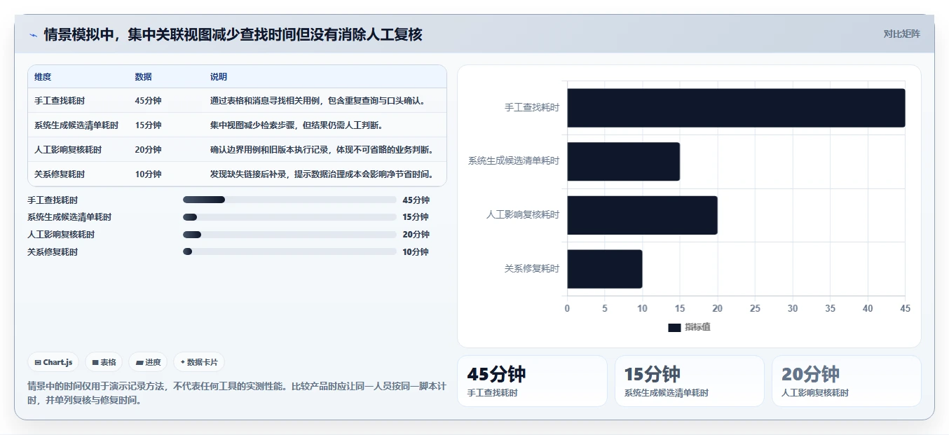Click the 系统生成候选清单耗时 chart bar
This screenshot has width=949, height=435.
tap(623, 162)
